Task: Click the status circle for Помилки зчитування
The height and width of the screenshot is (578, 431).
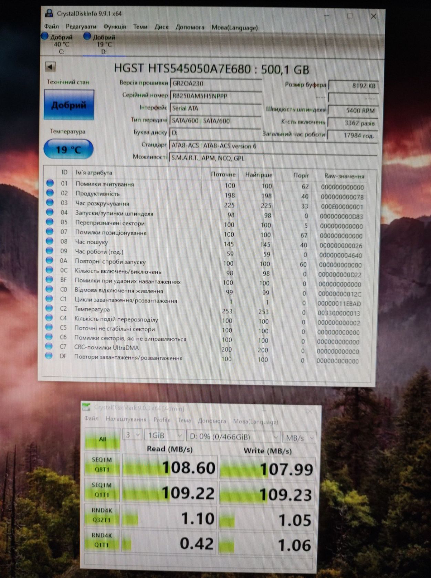Action: click(50, 183)
